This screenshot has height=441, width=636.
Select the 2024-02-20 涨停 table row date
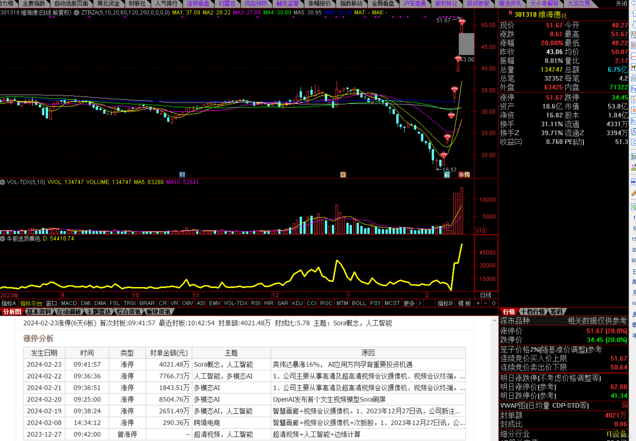coord(44,399)
